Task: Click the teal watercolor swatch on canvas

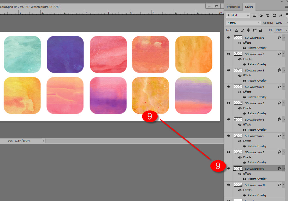Action: [x=22, y=54]
